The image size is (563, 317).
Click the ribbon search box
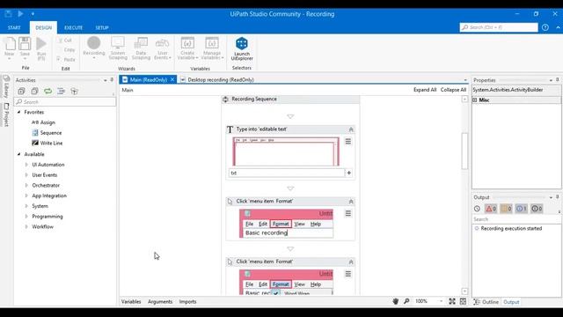point(499,27)
